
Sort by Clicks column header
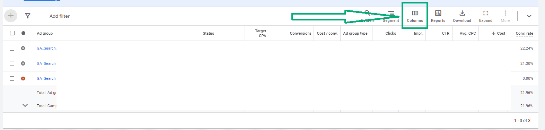[x=390, y=33]
